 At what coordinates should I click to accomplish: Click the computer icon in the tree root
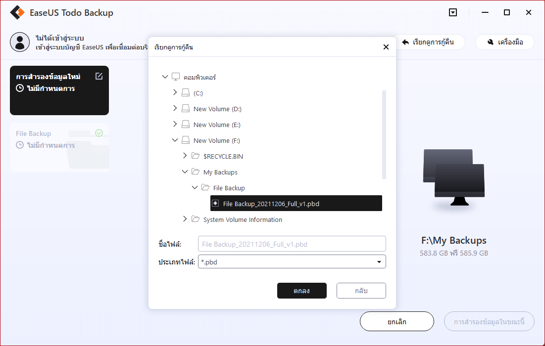(x=176, y=77)
